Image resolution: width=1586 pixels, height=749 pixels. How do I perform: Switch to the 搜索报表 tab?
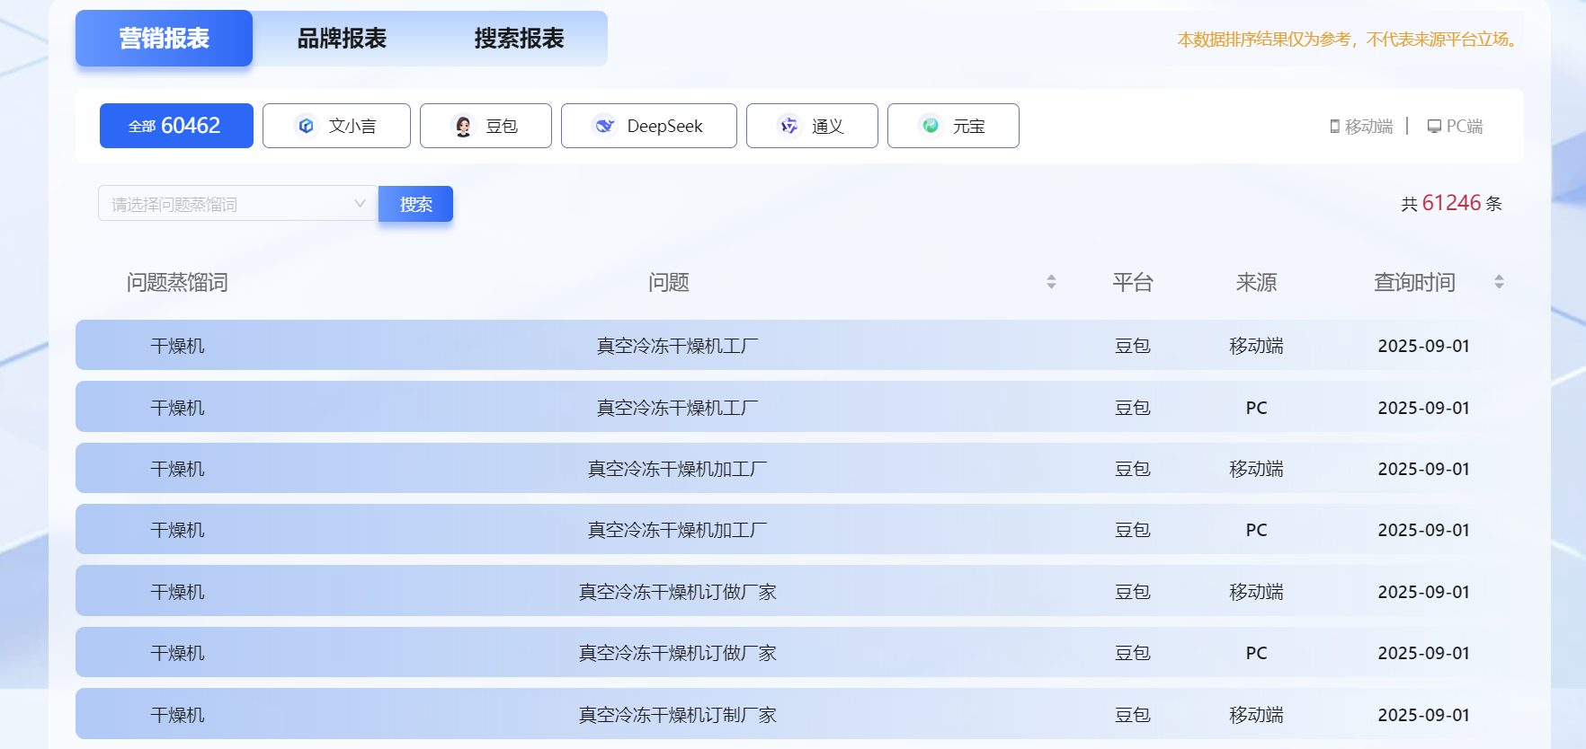pos(519,39)
